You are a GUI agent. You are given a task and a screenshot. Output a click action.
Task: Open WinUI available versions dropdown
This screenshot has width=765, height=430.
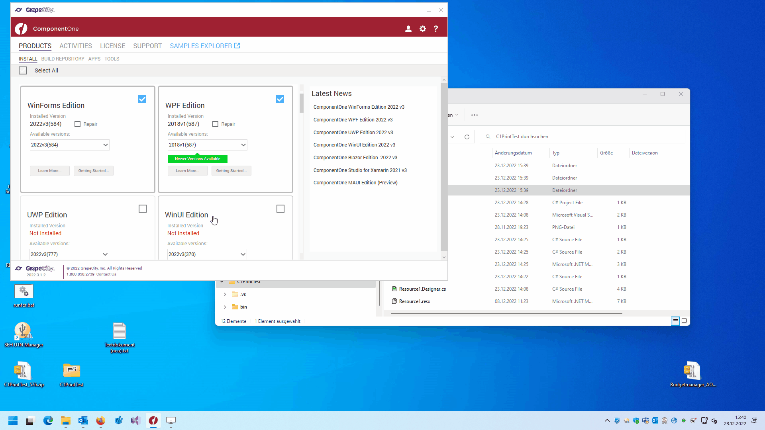tap(207, 254)
